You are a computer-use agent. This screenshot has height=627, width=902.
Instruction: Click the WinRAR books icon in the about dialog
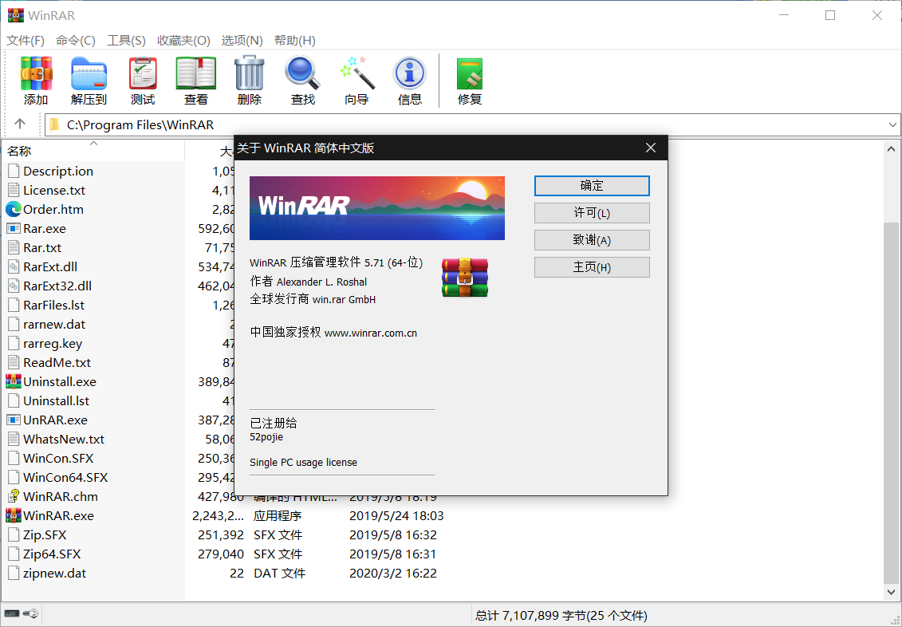point(465,278)
